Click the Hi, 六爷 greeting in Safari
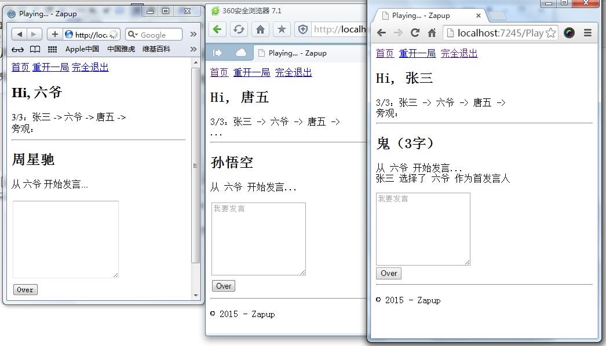This screenshot has width=606, height=346. (36, 93)
